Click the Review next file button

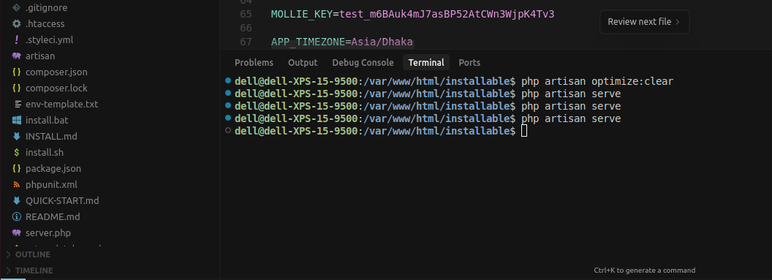(x=645, y=22)
